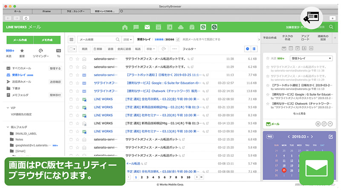
Task: Star the 11:38 sateraito-servi mail
Action: [78, 59]
